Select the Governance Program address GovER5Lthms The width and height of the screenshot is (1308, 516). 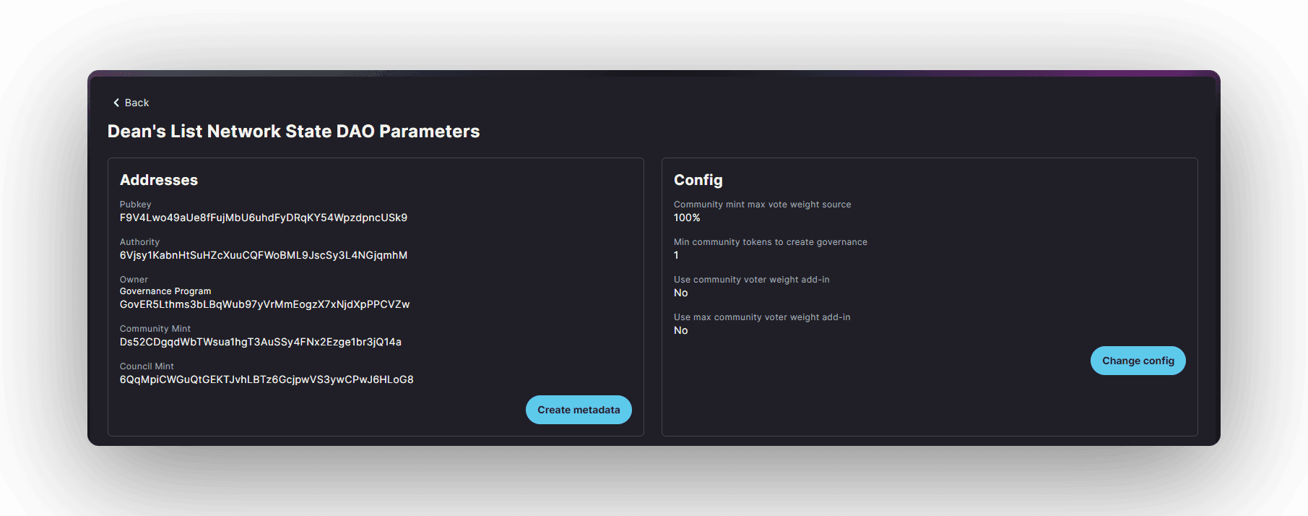pyautogui.click(x=264, y=304)
